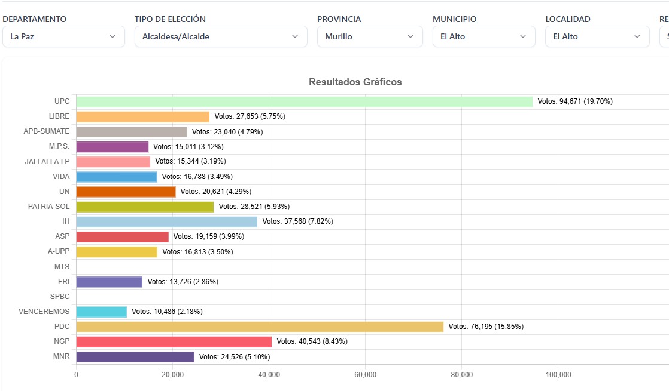The height and width of the screenshot is (391, 669).
Task: Click the chevron arrow in Localidad selector
Action: click(x=637, y=36)
